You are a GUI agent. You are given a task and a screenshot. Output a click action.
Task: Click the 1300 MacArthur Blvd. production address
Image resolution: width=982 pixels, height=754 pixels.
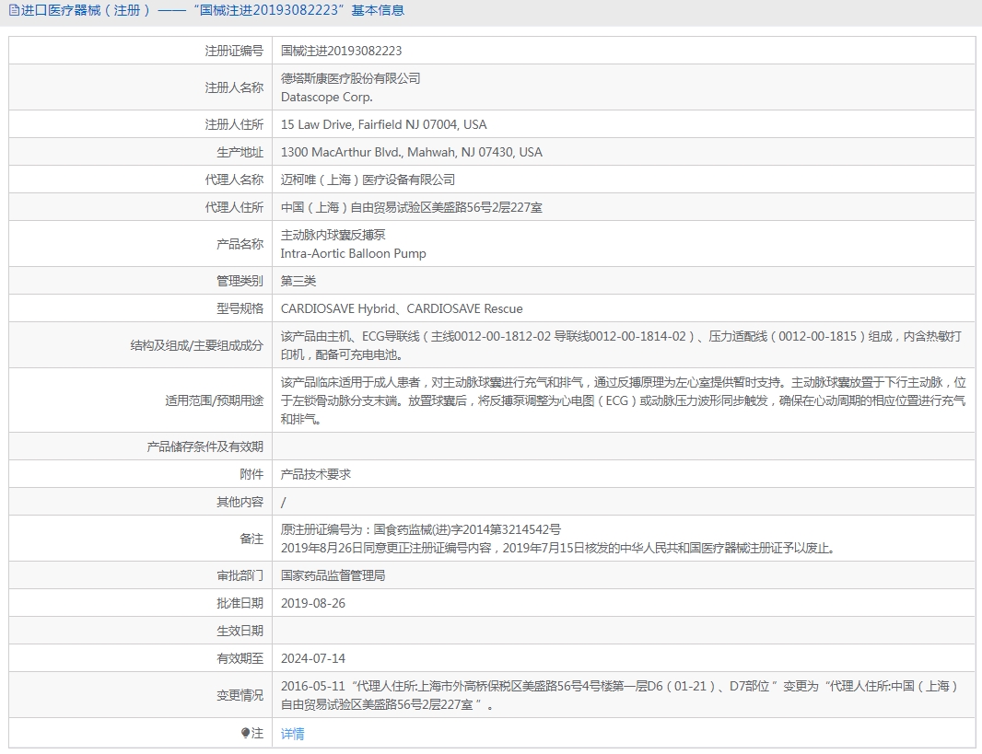tap(411, 152)
